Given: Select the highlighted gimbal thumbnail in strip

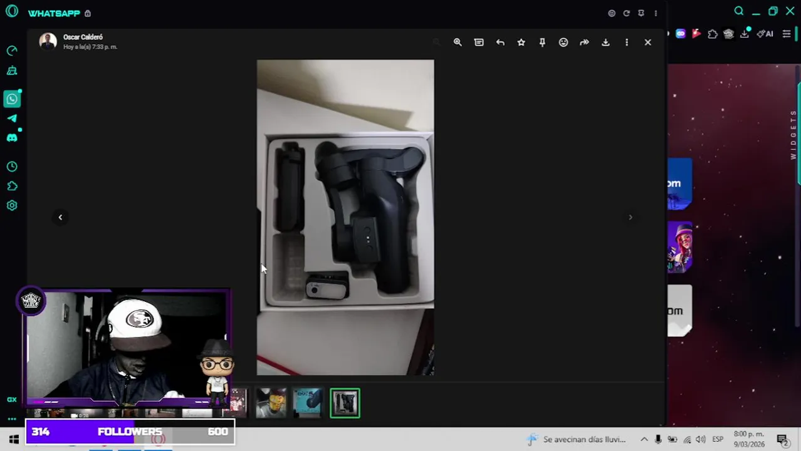Looking at the screenshot, I should (345, 403).
